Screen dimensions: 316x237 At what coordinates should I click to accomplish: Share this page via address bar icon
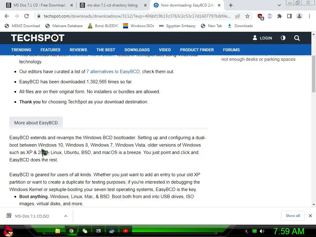[238, 16]
